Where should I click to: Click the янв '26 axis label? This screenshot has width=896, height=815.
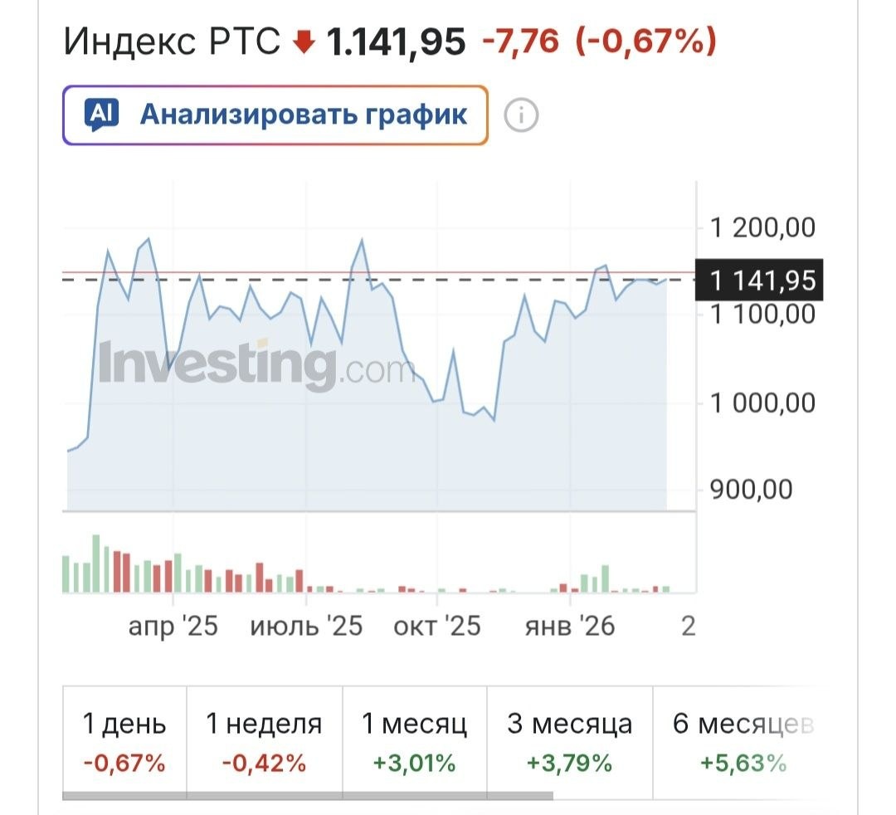point(569,626)
